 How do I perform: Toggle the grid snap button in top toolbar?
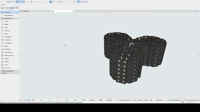(32, 2)
